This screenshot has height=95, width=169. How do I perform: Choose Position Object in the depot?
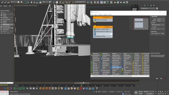pyautogui.click(x=116, y=67)
